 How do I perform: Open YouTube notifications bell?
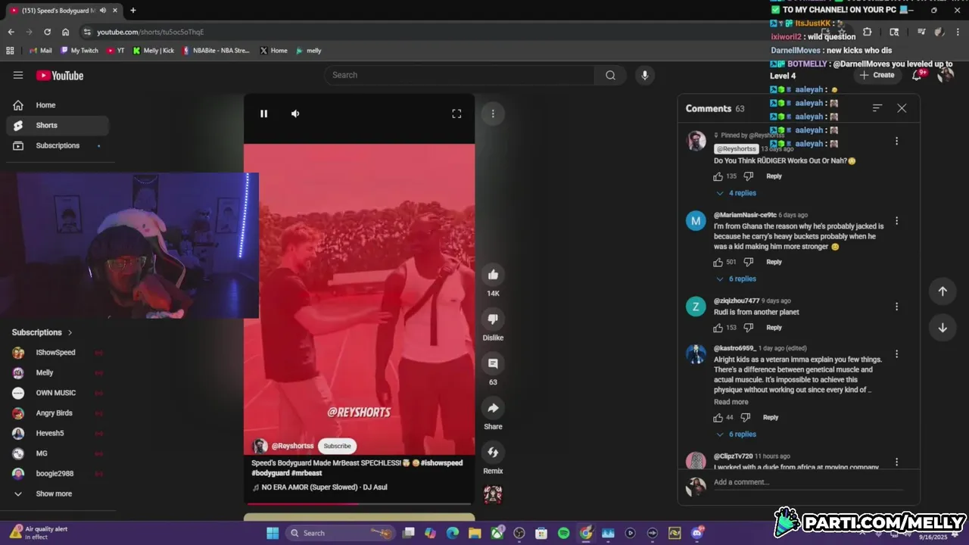(x=917, y=75)
